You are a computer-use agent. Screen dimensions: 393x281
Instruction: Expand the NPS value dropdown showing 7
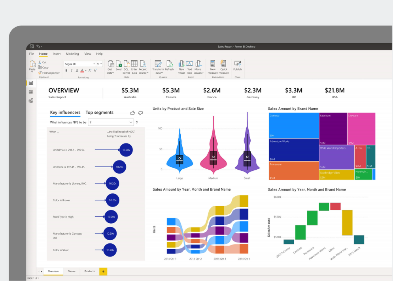coord(111,122)
